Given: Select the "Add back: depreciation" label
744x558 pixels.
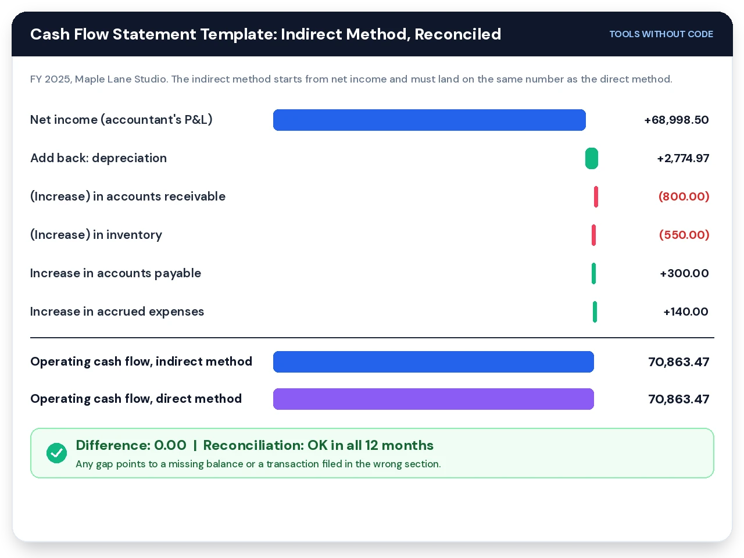Looking at the screenshot, I should click(98, 158).
